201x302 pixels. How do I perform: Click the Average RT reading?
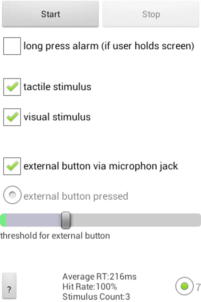99,277
